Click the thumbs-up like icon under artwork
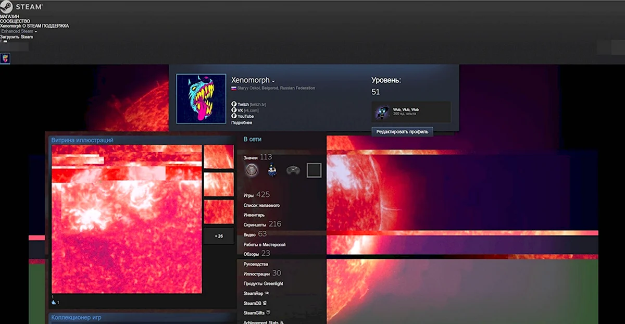Image resolution: width=625 pixels, height=324 pixels. pos(54,302)
